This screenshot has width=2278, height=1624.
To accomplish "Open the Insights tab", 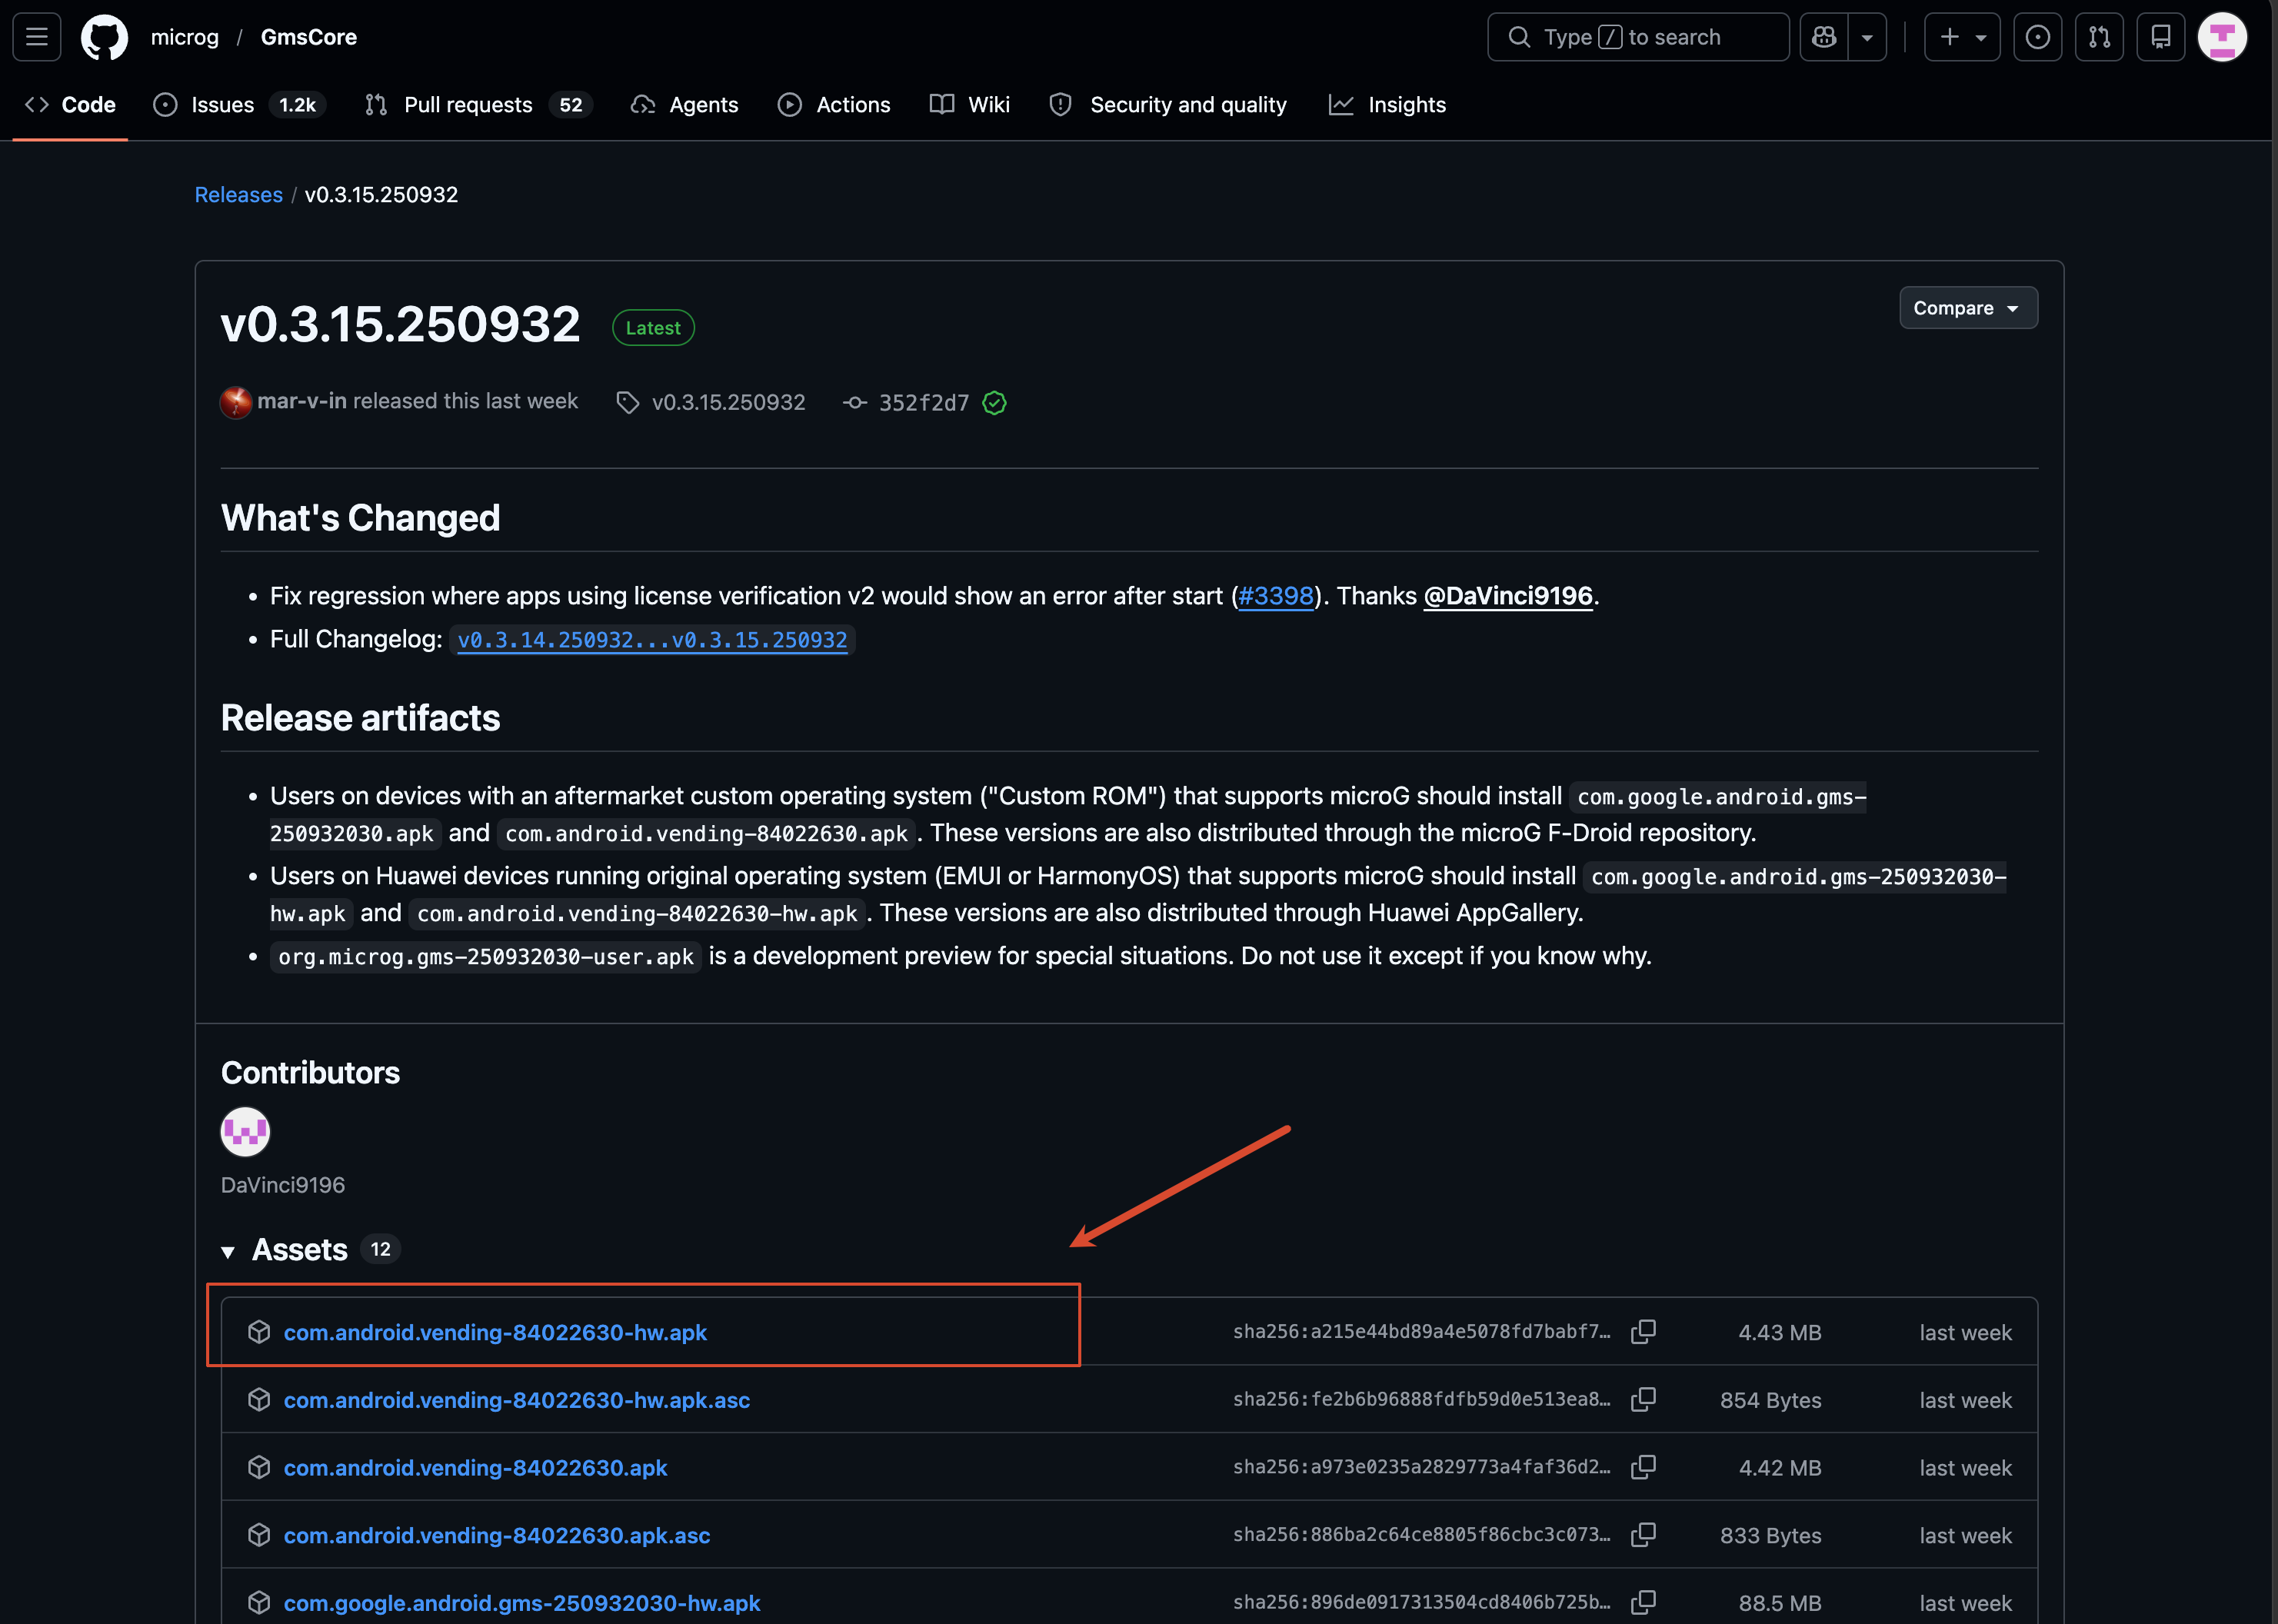I will 1387,105.
